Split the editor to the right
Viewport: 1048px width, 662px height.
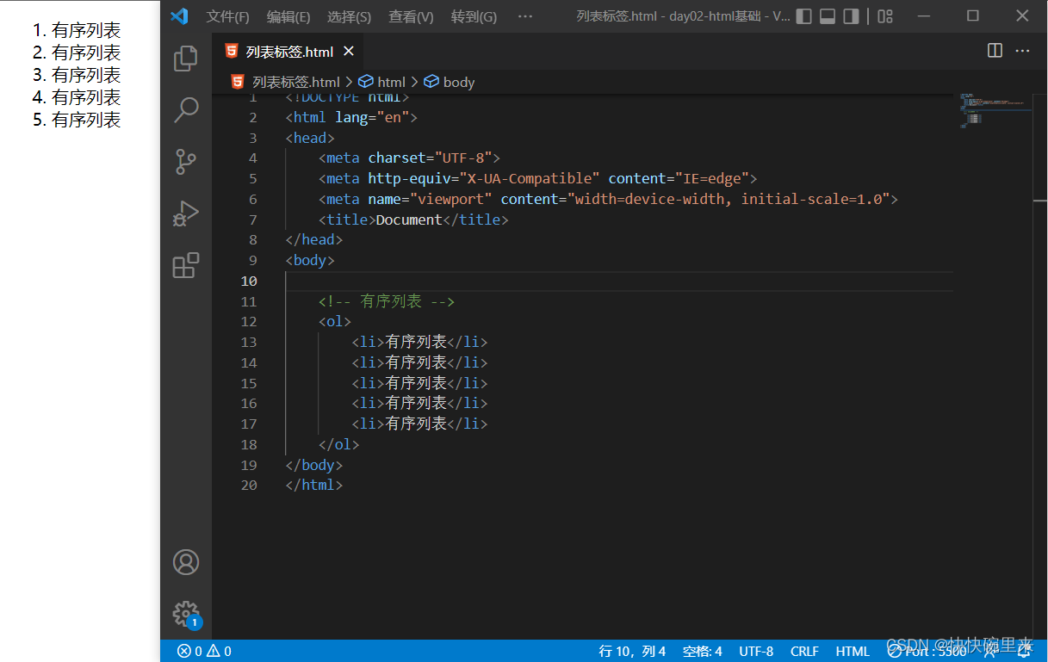coord(995,51)
